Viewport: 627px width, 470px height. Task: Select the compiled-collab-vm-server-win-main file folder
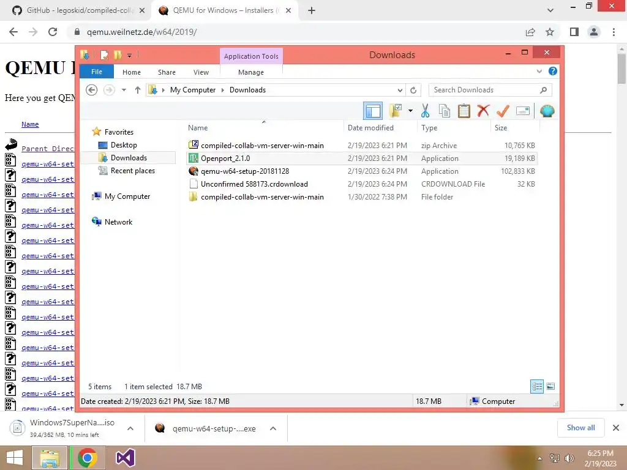click(361, 196)
